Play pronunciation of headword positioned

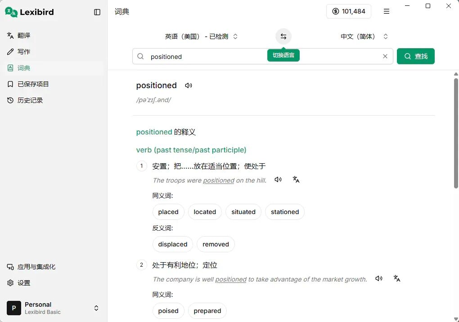coord(189,85)
